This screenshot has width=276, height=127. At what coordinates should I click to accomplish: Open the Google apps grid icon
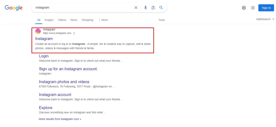253,8
